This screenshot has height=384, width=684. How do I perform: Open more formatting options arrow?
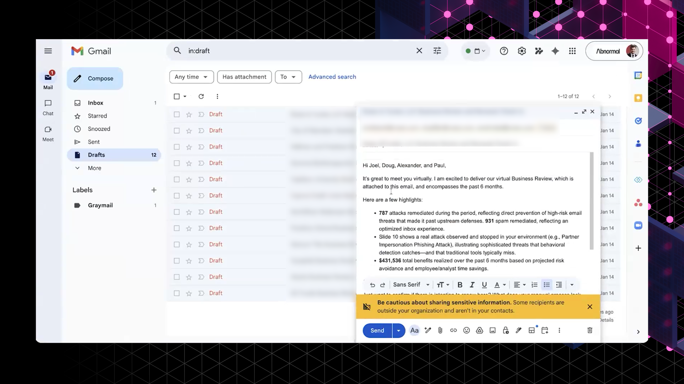(x=572, y=285)
